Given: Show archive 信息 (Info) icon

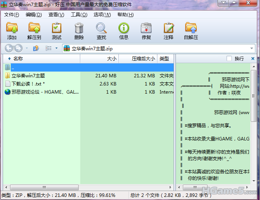Looking at the screenshot, I should coord(123,31).
